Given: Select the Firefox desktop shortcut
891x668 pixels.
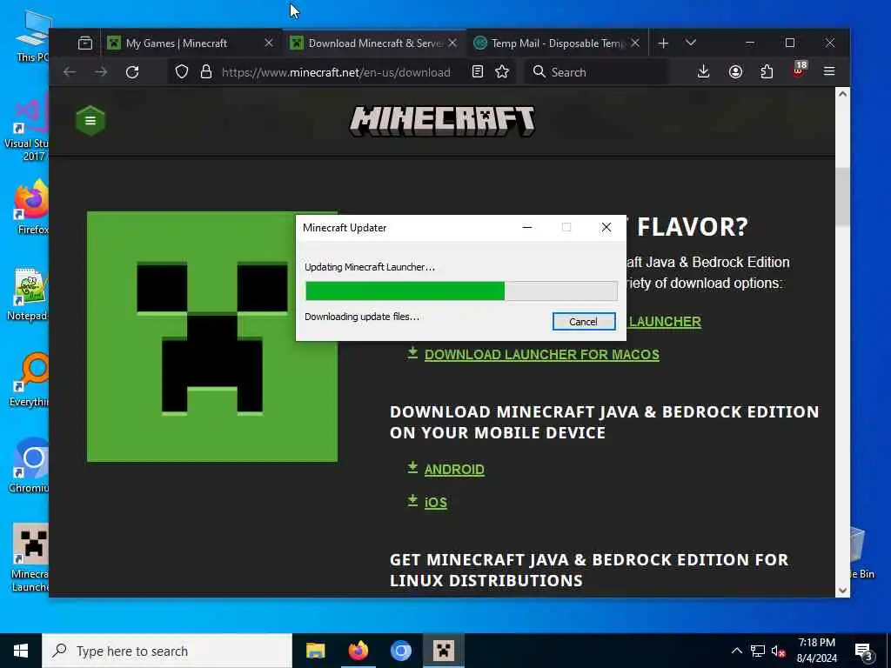Looking at the screenshot, I should click(x=31, y=207).
